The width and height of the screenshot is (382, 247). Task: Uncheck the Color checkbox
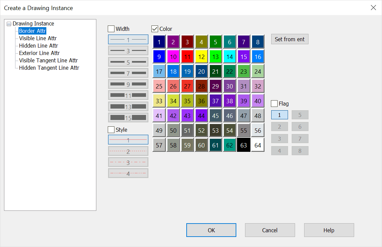pos(154,29)
